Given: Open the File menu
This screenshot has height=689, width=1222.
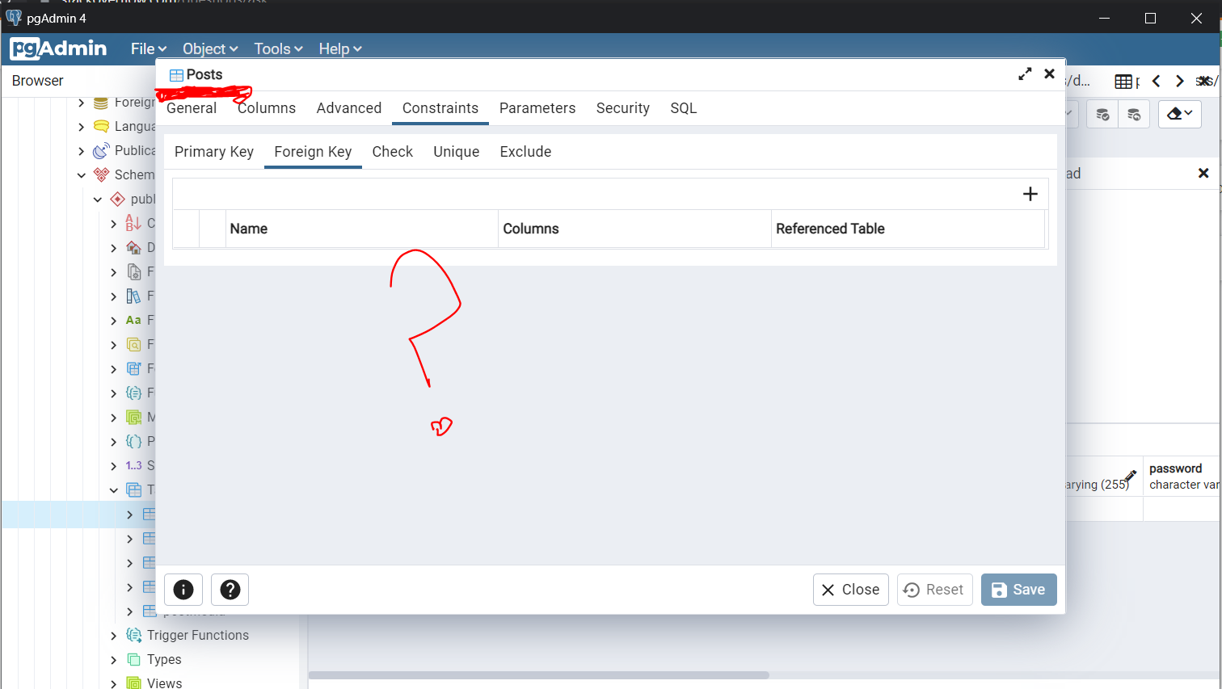Looking at the screenshot, I should click(149, 48).
